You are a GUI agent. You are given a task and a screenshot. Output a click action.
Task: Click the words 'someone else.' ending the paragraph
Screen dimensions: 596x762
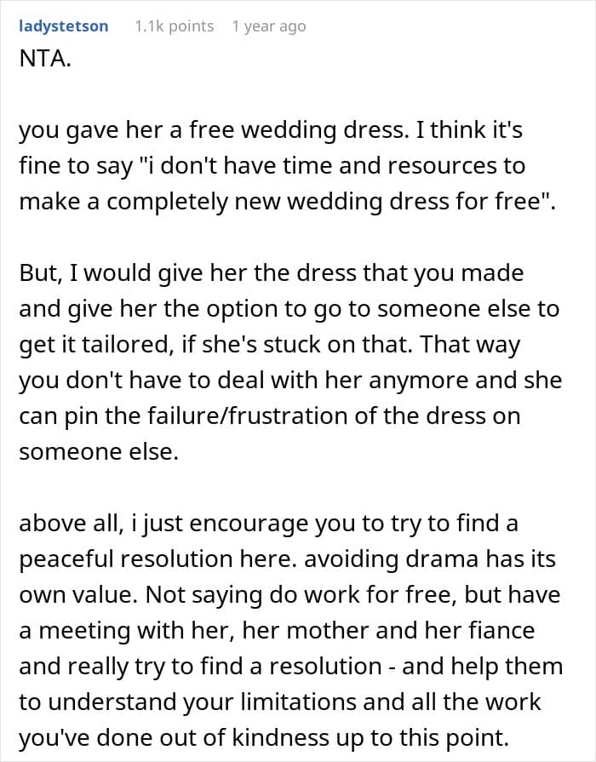tap(99, 452)
